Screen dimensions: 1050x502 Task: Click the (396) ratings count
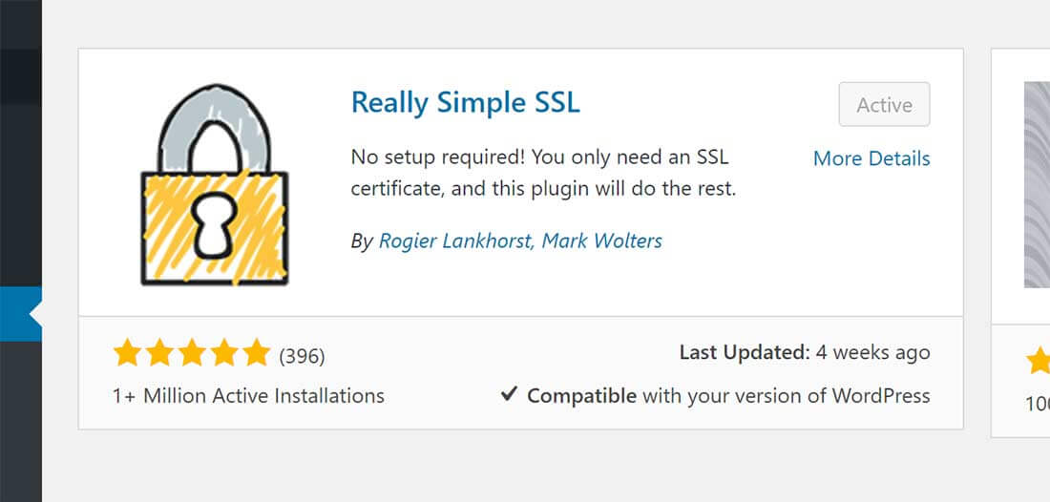click(302, 356)
